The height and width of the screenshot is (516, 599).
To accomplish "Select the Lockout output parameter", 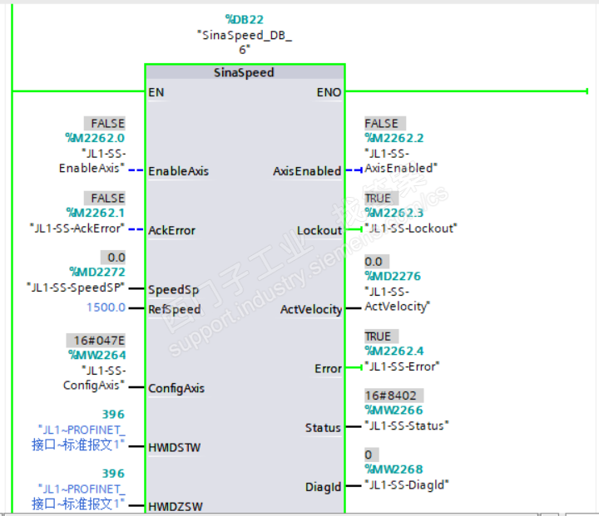I will click(x=319, y=230).
